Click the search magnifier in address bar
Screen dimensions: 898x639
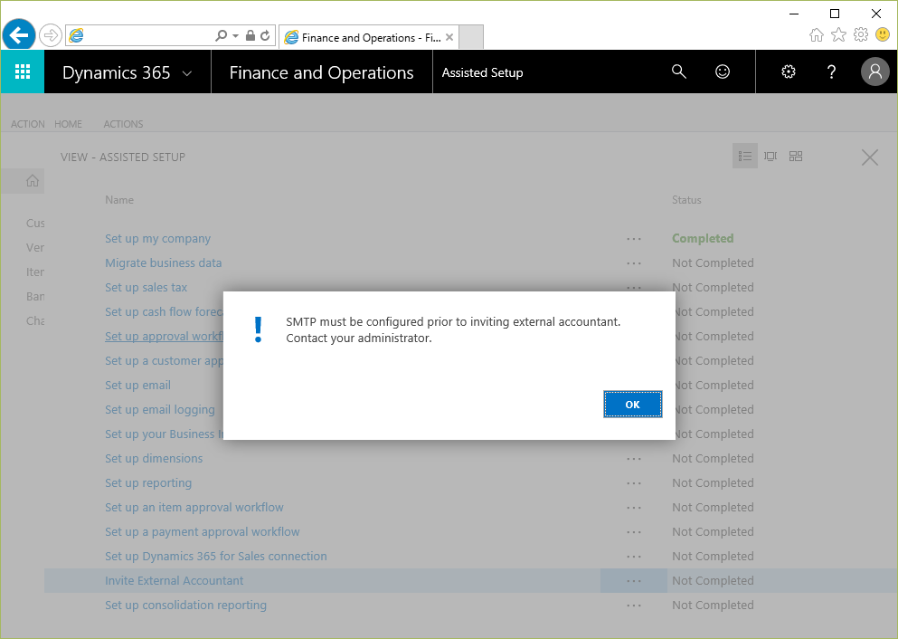[221, 35]
